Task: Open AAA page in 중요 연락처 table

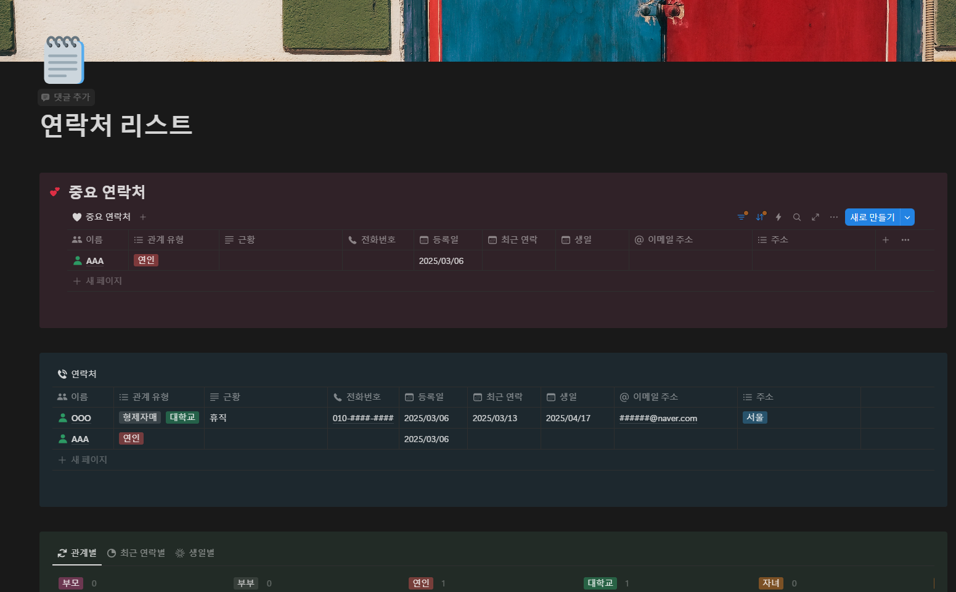Action: [95, 261]
